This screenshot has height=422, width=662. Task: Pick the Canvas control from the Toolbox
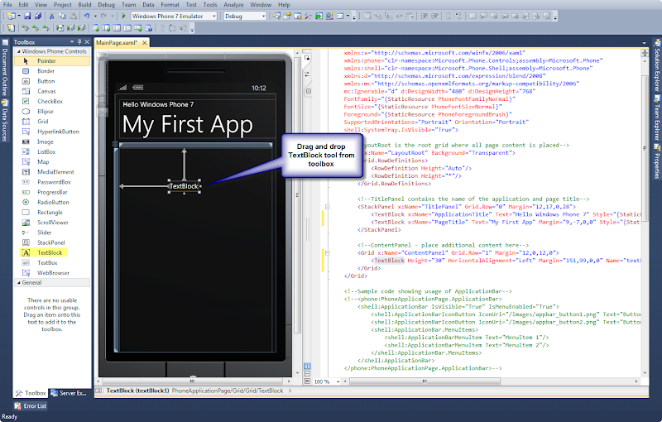click(x=46, y=91)
